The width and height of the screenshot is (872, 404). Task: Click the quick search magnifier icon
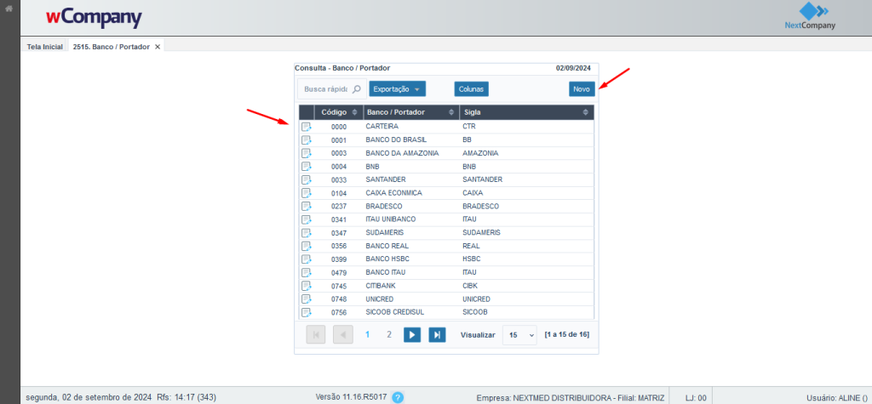coord(357,89)
